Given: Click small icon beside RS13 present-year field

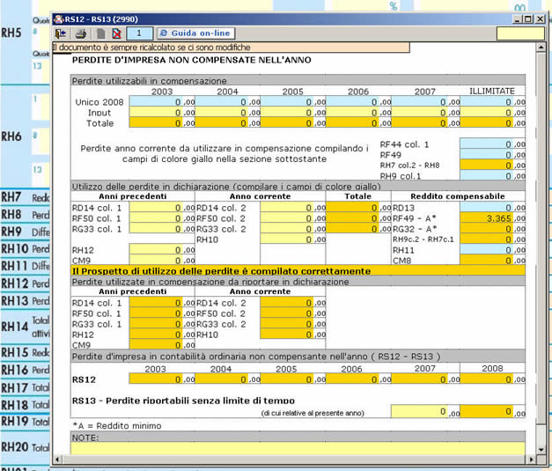Looking at the screenshot, I should pos(453,413).
